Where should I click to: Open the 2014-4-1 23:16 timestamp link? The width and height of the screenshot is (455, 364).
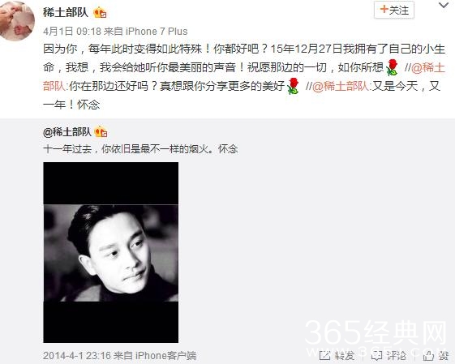[77, 356]
